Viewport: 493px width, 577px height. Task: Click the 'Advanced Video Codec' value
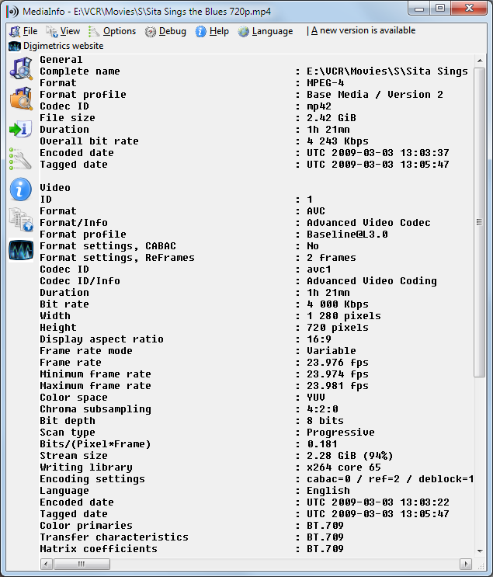click(x=369, y=223)
